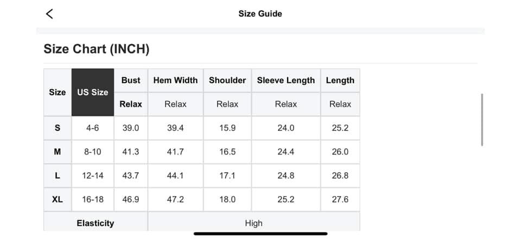
Task: Select the S size row label
Action: click(x=58, y=128)
